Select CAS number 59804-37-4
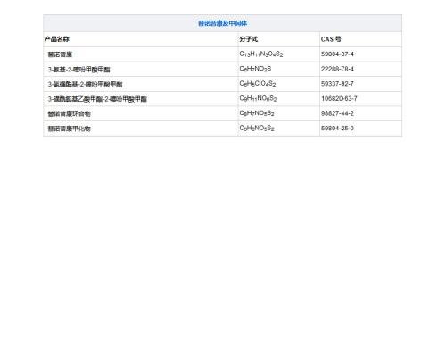Image resolution: width=446 pixels, height=357 pixels. click(337, 54)
